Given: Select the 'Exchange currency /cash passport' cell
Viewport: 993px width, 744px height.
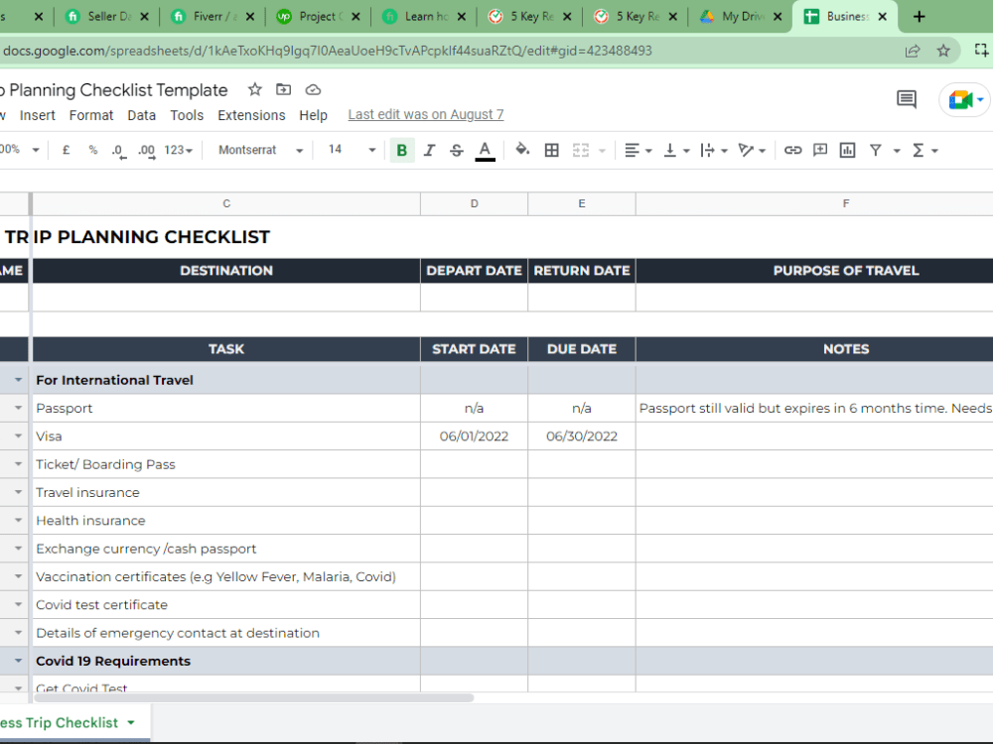Looking at the screenshot, I should [x=226, y=549].
